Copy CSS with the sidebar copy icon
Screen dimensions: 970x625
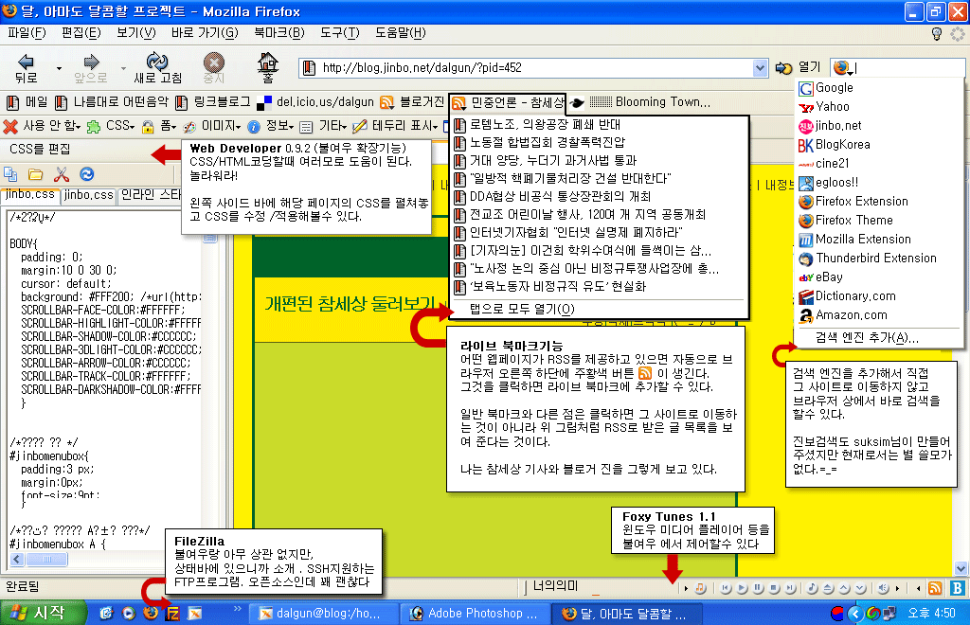pyautogui.click(x=10, y=174)
